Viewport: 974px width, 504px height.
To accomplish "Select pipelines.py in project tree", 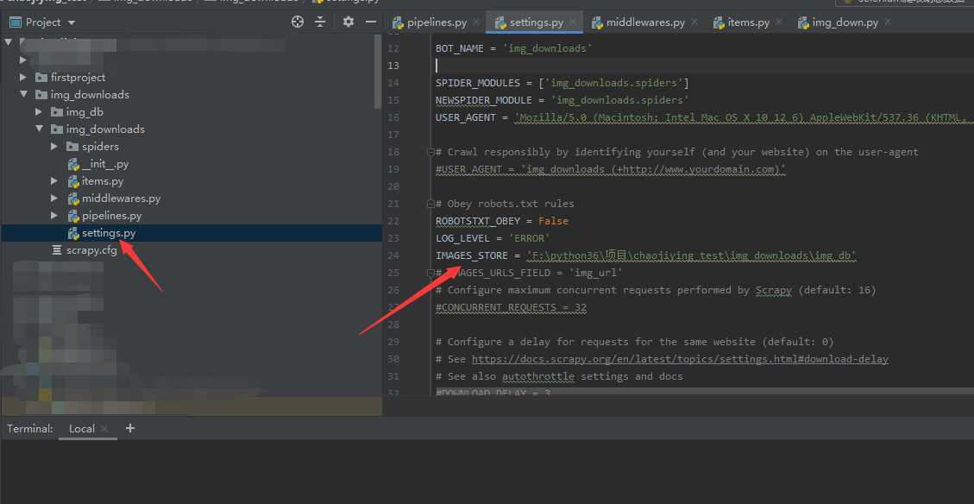I will [112, 216].
